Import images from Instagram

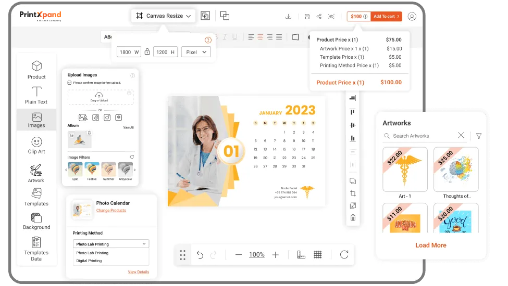tap(107, 118)
